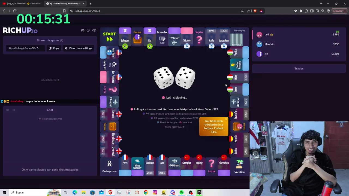The width and height of the screenshot is (349, 196).
Task: Select the Manchester property tile
Action: click(109, 139)
